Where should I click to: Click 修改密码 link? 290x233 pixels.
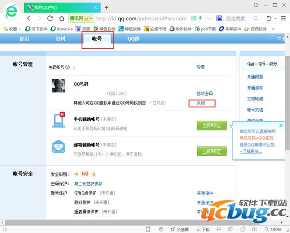click(x=204, y=94)
